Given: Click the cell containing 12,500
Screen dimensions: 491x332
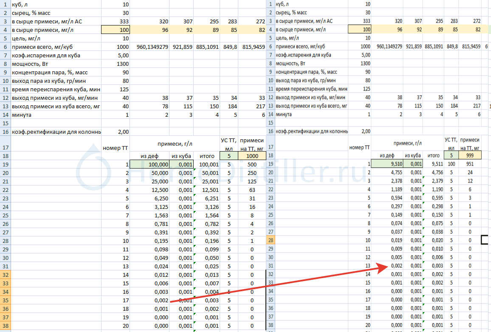Looking at the screenshot, I should 150,190.
